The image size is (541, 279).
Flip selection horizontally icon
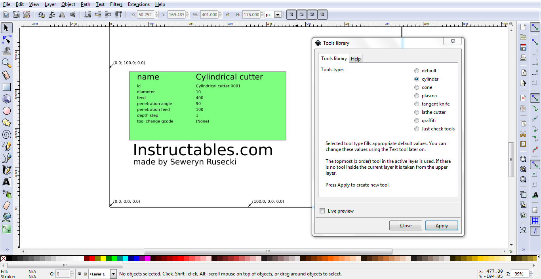(x=62, y=15)
